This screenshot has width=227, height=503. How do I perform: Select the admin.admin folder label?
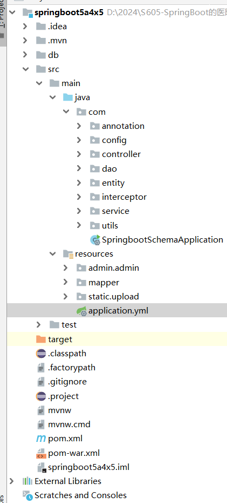click(x=114, y=267)
